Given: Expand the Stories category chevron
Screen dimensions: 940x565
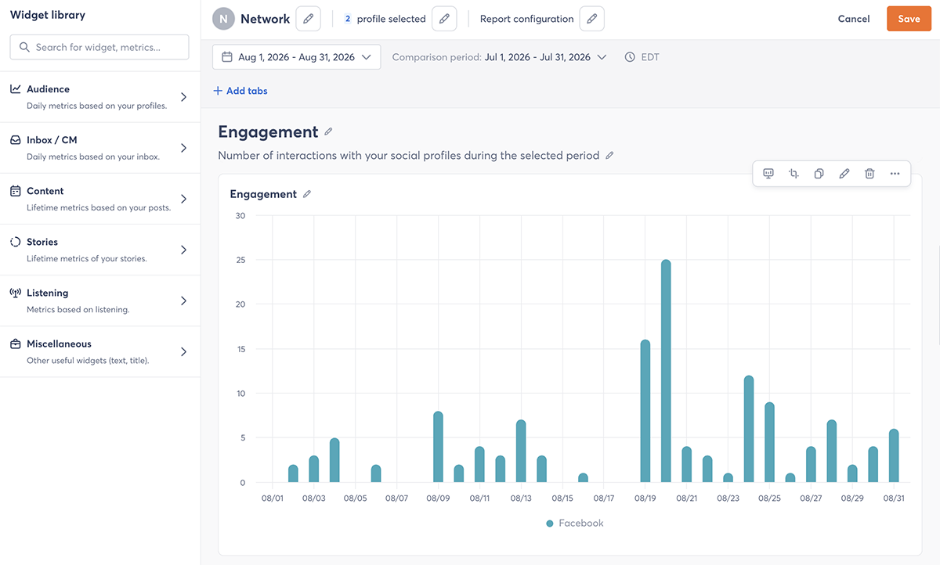Looking at the screenshot, I should click(183, 250).
